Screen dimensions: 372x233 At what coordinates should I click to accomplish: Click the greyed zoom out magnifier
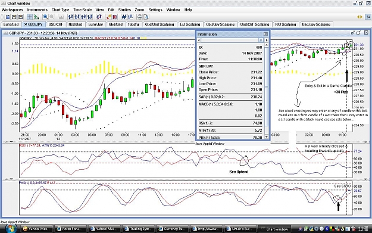coord(52,17)
